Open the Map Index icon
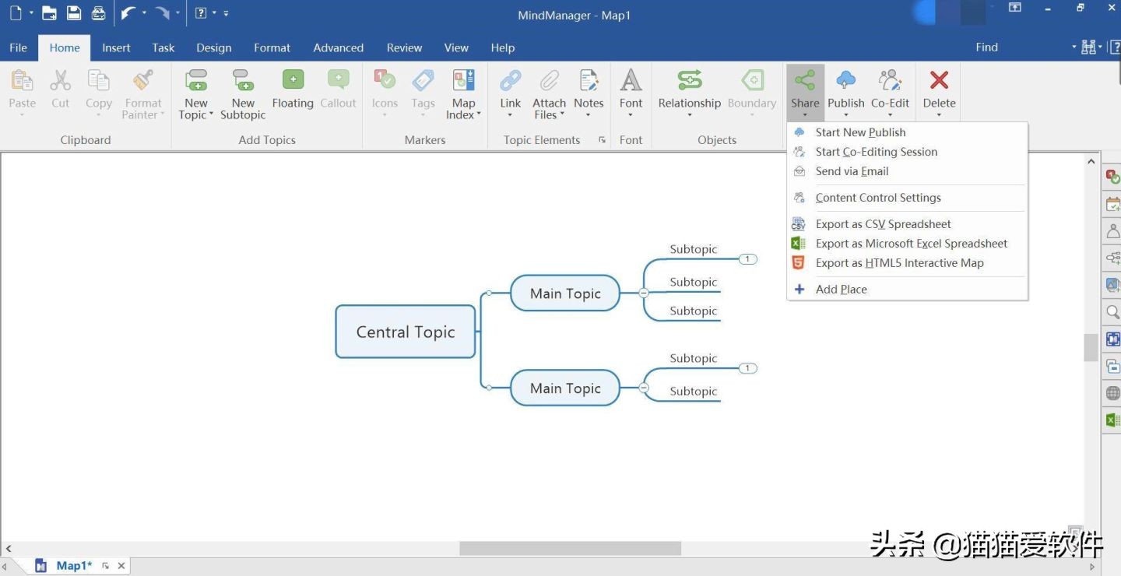 click(464, 81)
